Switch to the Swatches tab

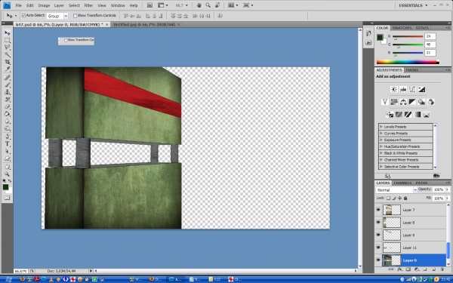click(402, 28)
